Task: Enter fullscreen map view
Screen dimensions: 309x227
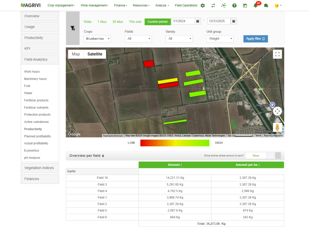Action: click(x=277, y=54)
